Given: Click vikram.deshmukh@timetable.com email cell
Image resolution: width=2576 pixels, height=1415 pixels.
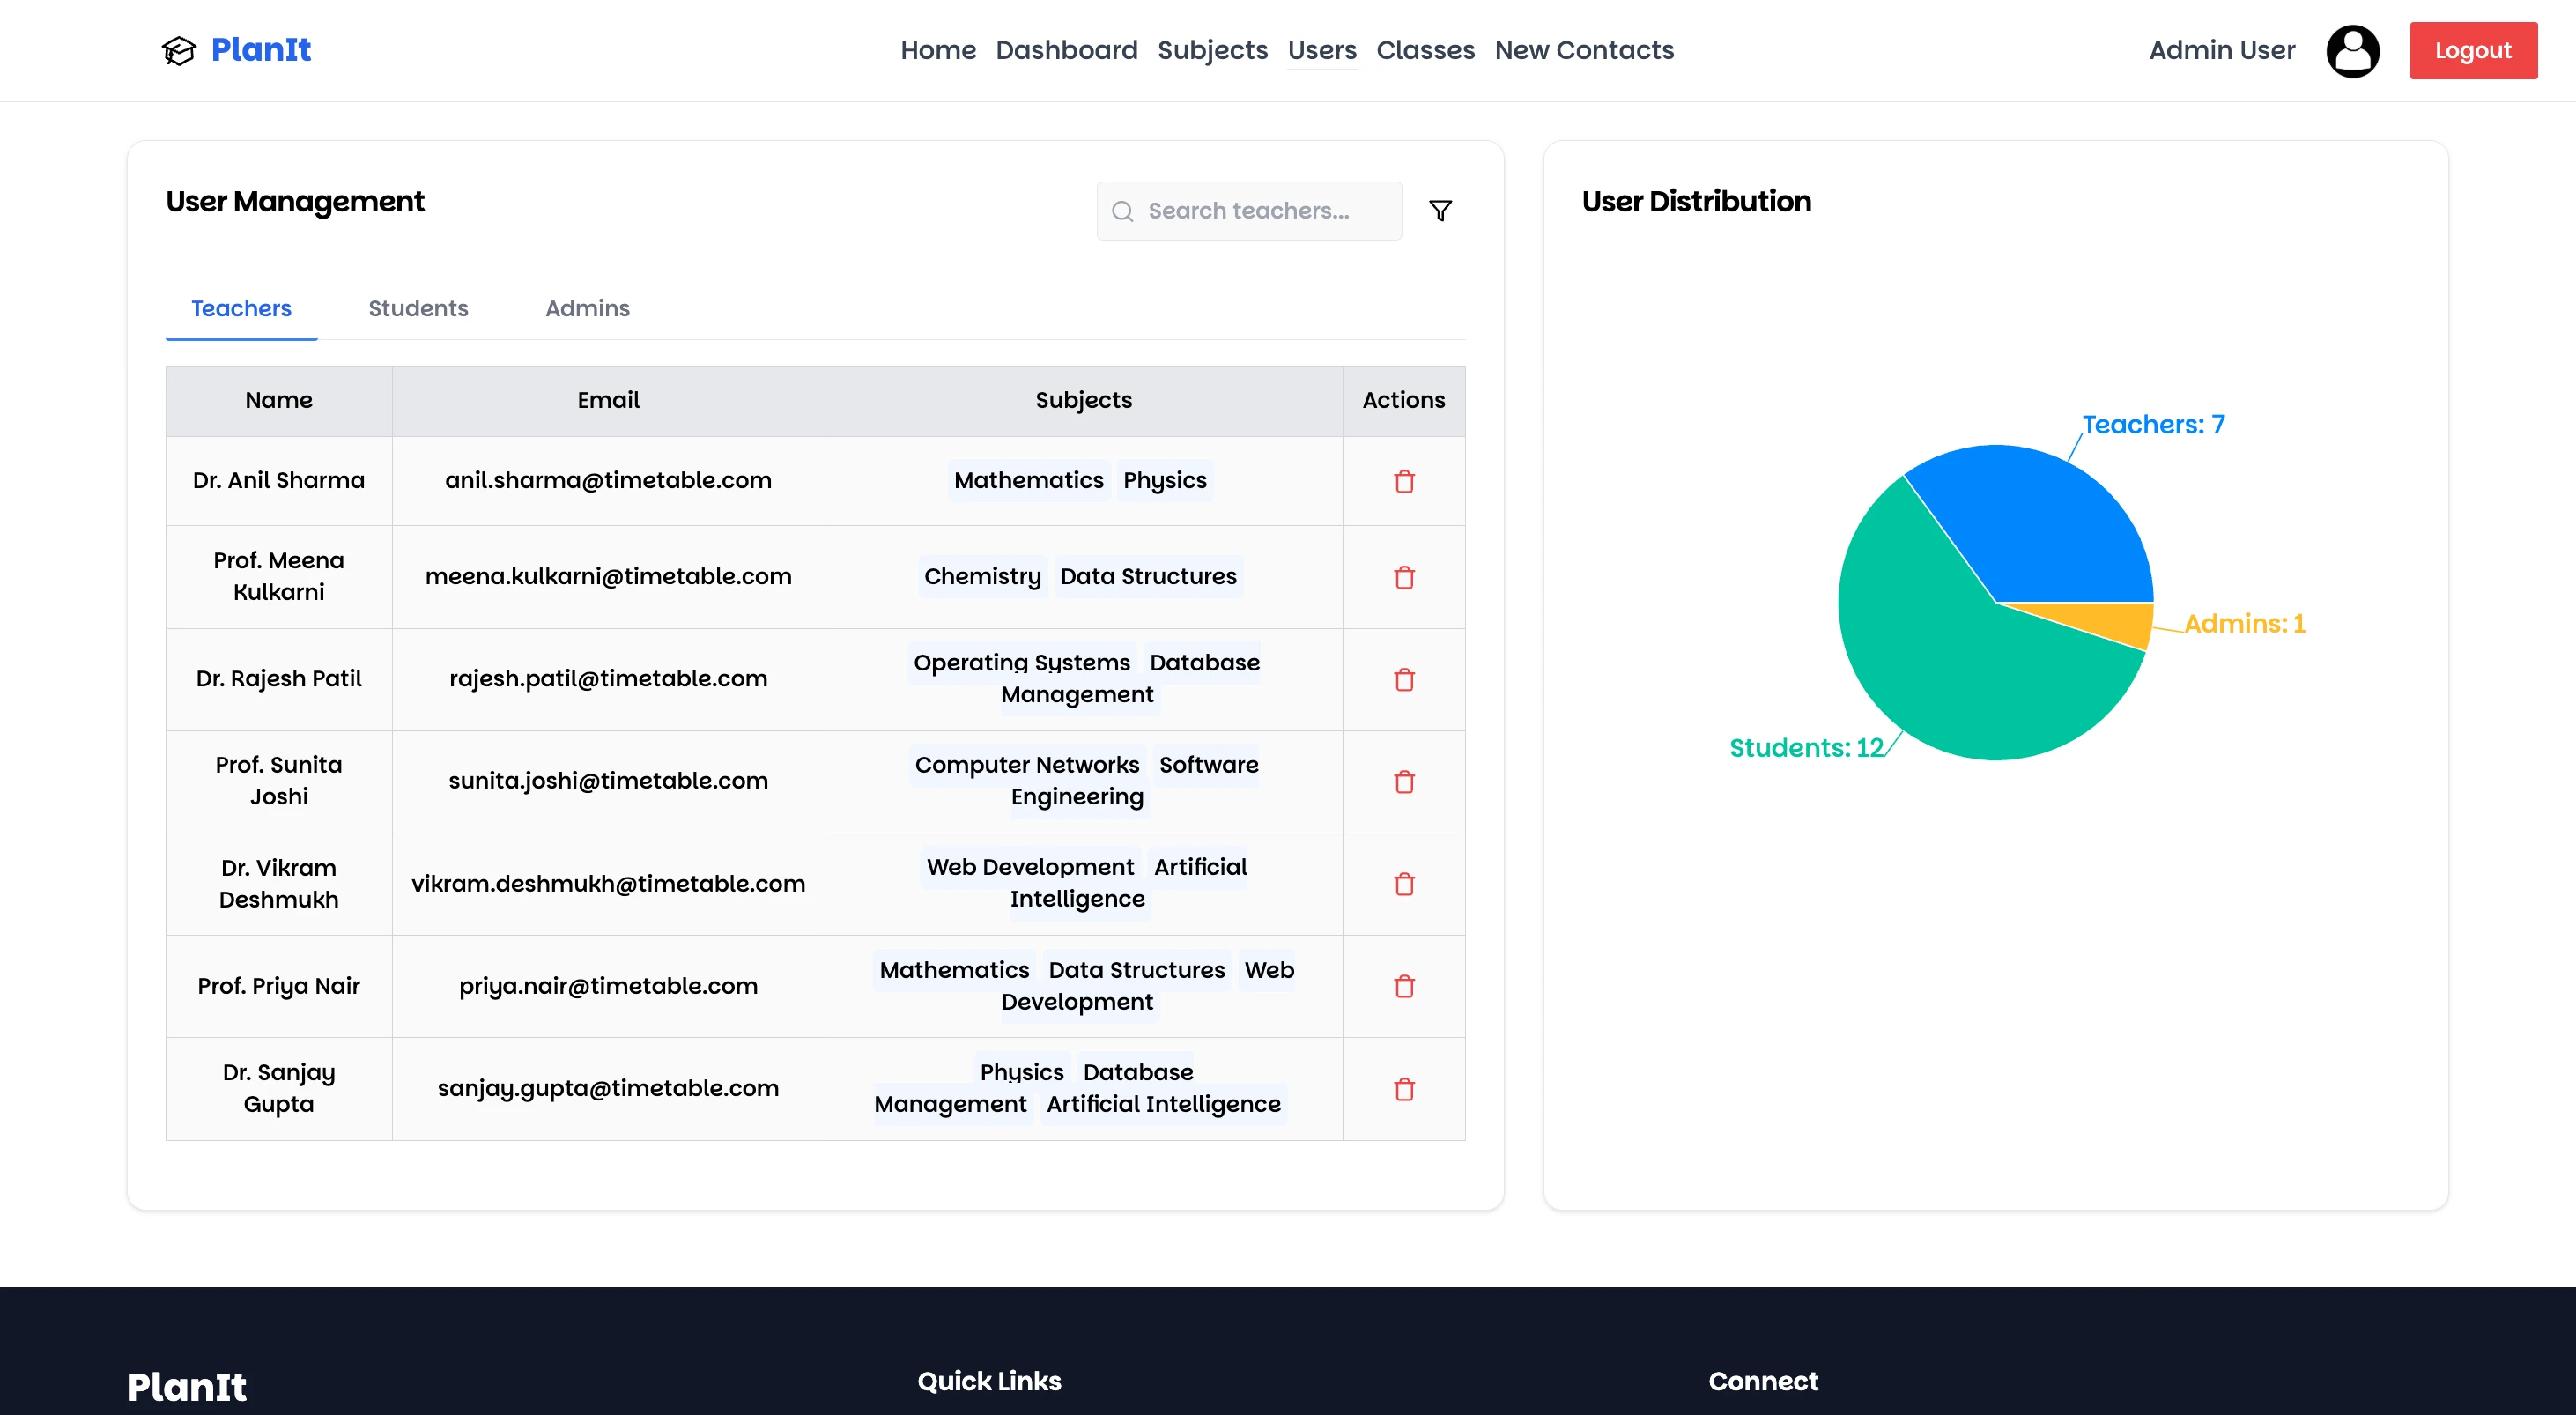Looking at the screenshot, I should [x=608, y=883].
